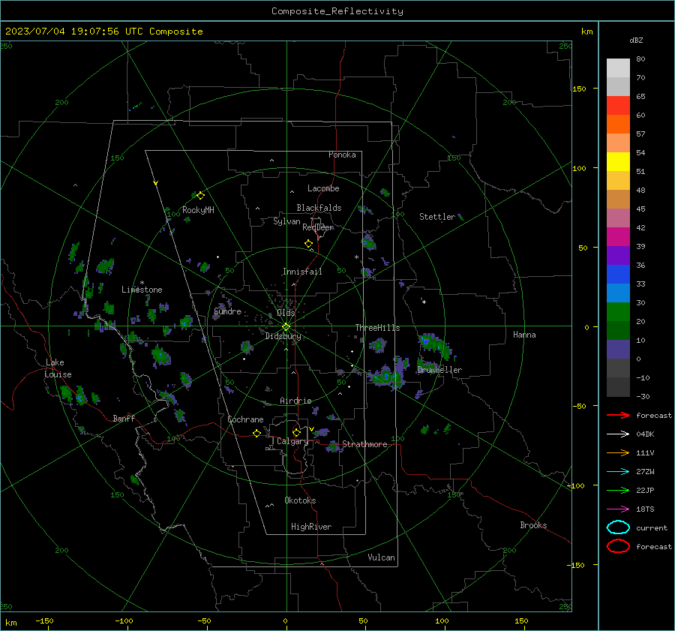Select the Okotoks label

pyautogui.click(x=300, y=500)
